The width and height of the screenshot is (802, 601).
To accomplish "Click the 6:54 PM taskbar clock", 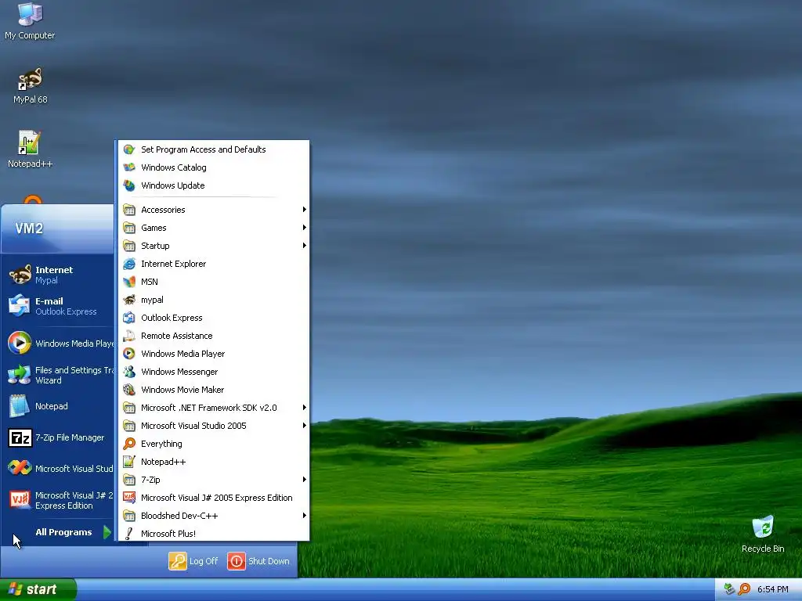I will [772, 589].
